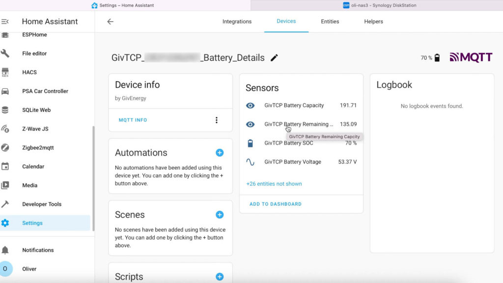Go back using the arrow icon

click(x=111, y=22)
